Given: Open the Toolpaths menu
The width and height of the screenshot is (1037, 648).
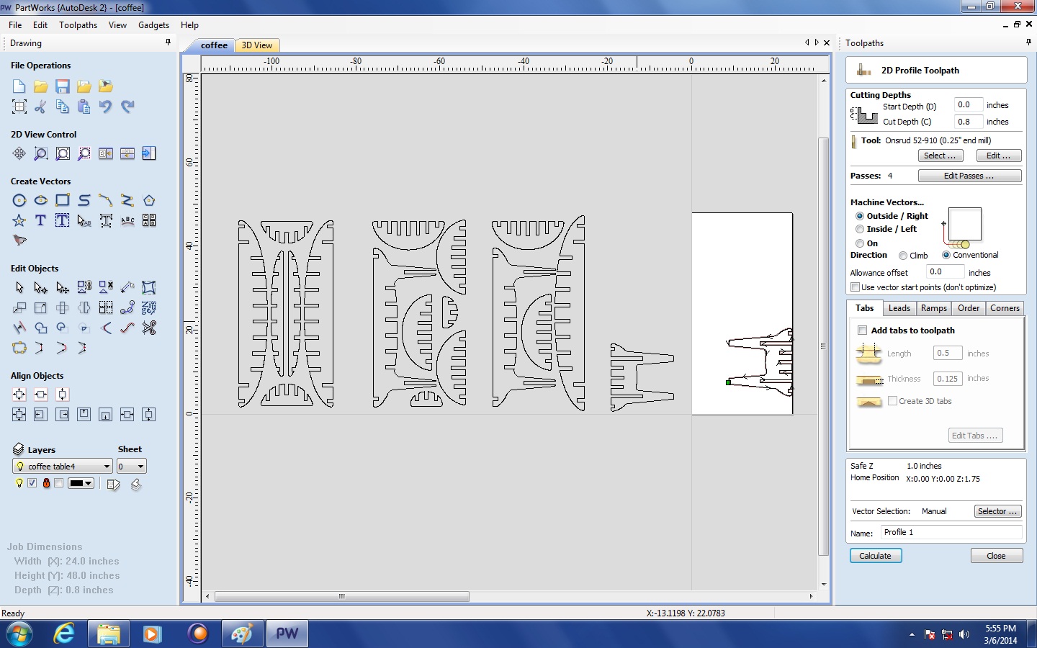Looking at the screenshot, I should pos(78,25).
